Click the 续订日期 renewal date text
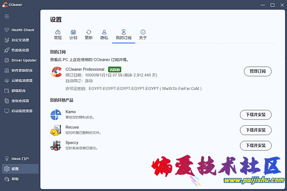287x191 pixels. tap(111, 75)
